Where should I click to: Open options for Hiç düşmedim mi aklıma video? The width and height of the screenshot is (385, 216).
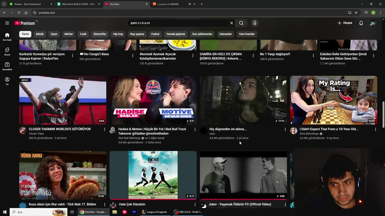tap(285, 129)
